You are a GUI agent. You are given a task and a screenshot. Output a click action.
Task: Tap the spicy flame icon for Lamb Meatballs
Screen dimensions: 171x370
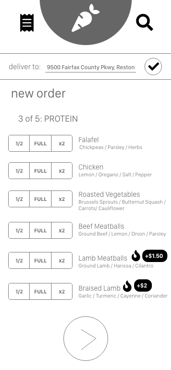136,256
